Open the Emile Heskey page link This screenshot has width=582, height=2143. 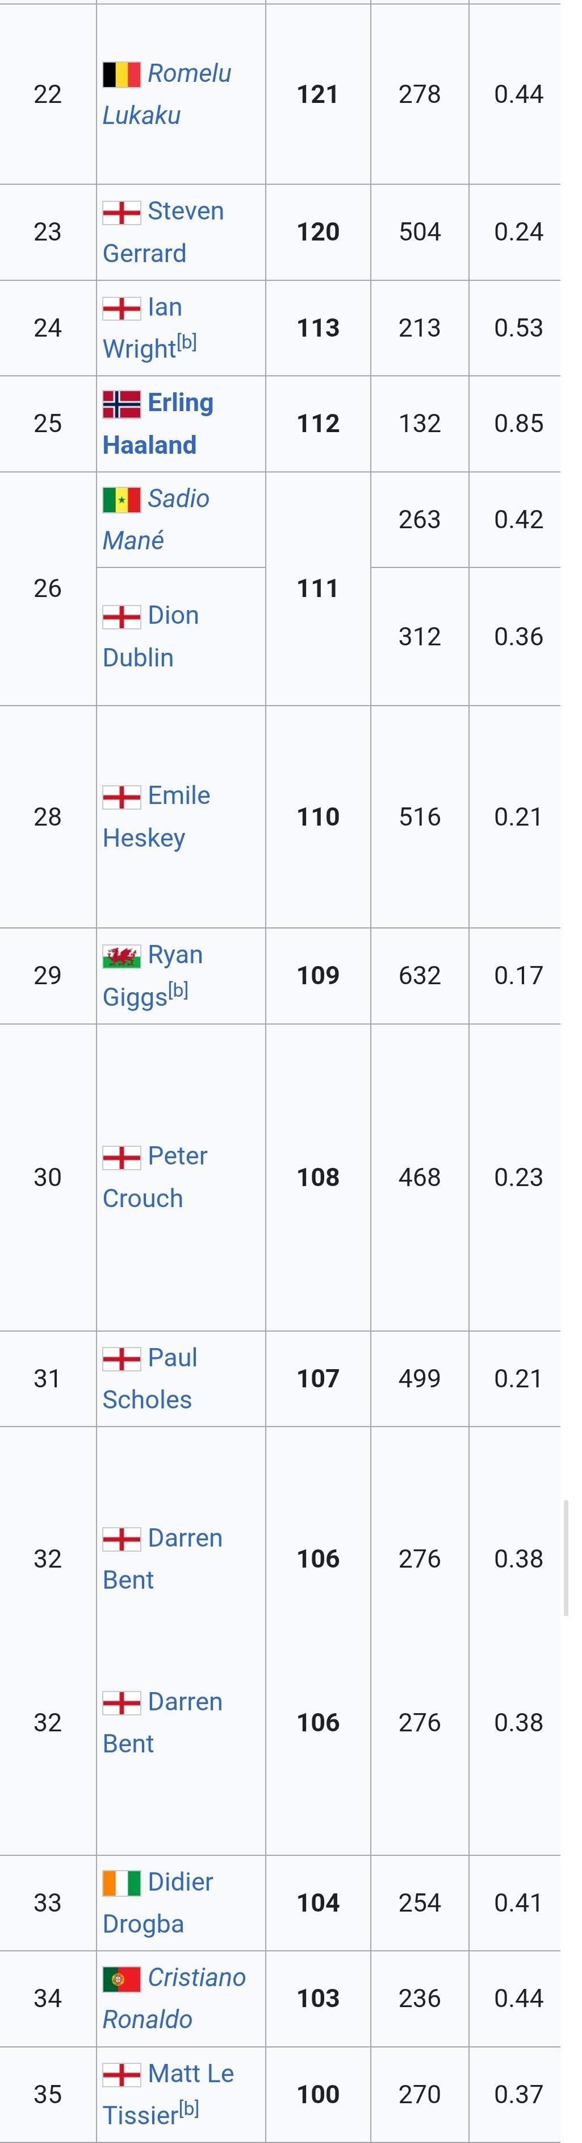pos(156,816)
